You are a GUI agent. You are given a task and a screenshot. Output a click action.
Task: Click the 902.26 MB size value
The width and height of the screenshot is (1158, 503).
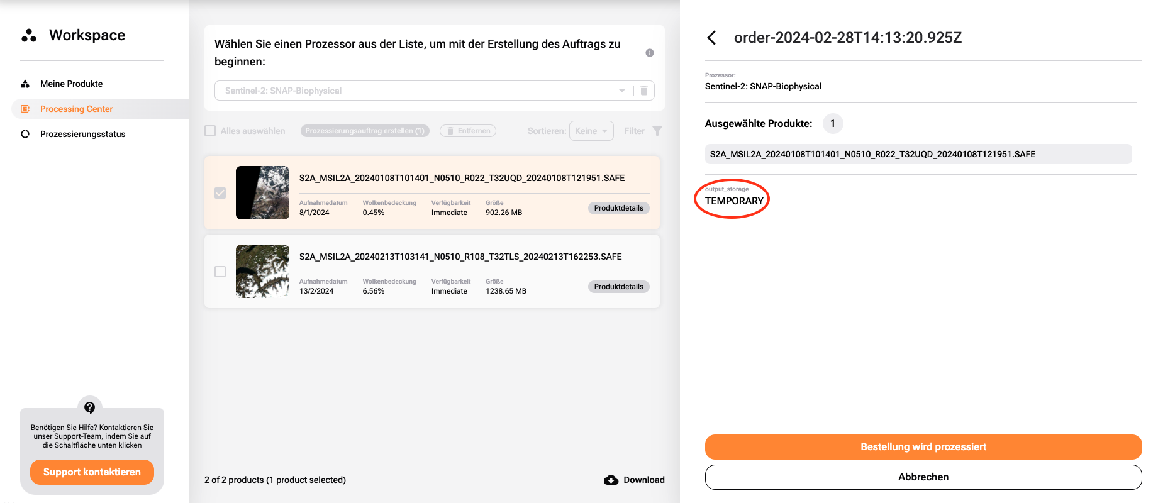504,213
